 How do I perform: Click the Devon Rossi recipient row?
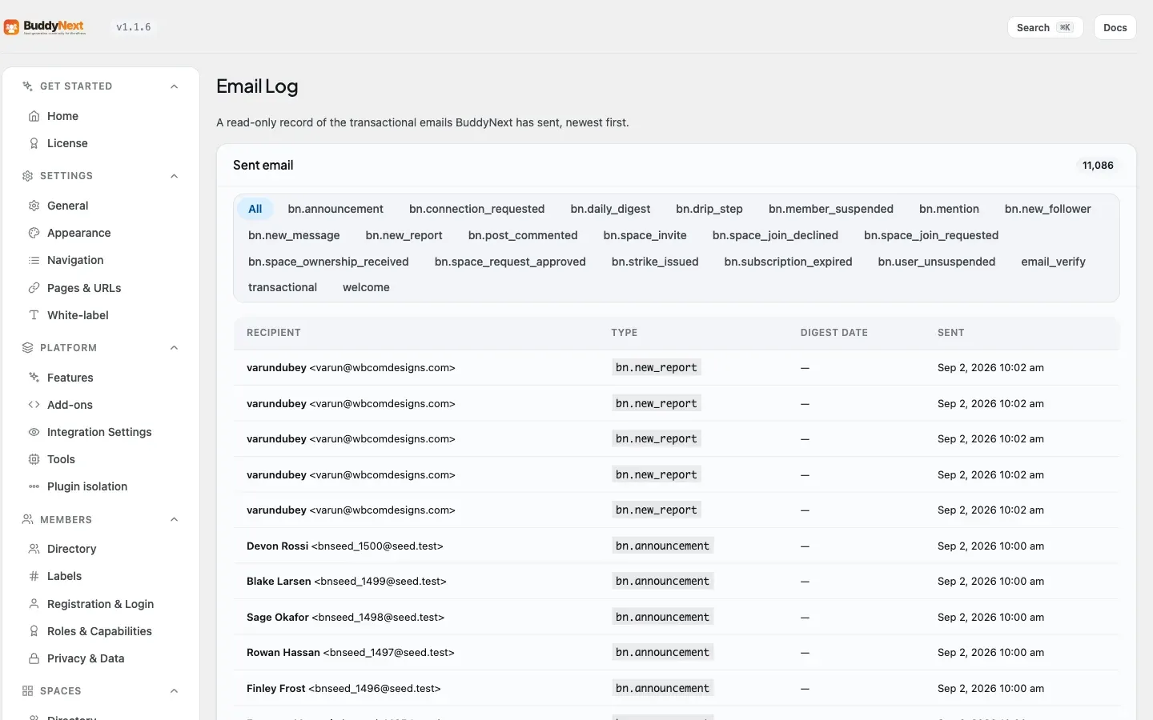[677, 546]
